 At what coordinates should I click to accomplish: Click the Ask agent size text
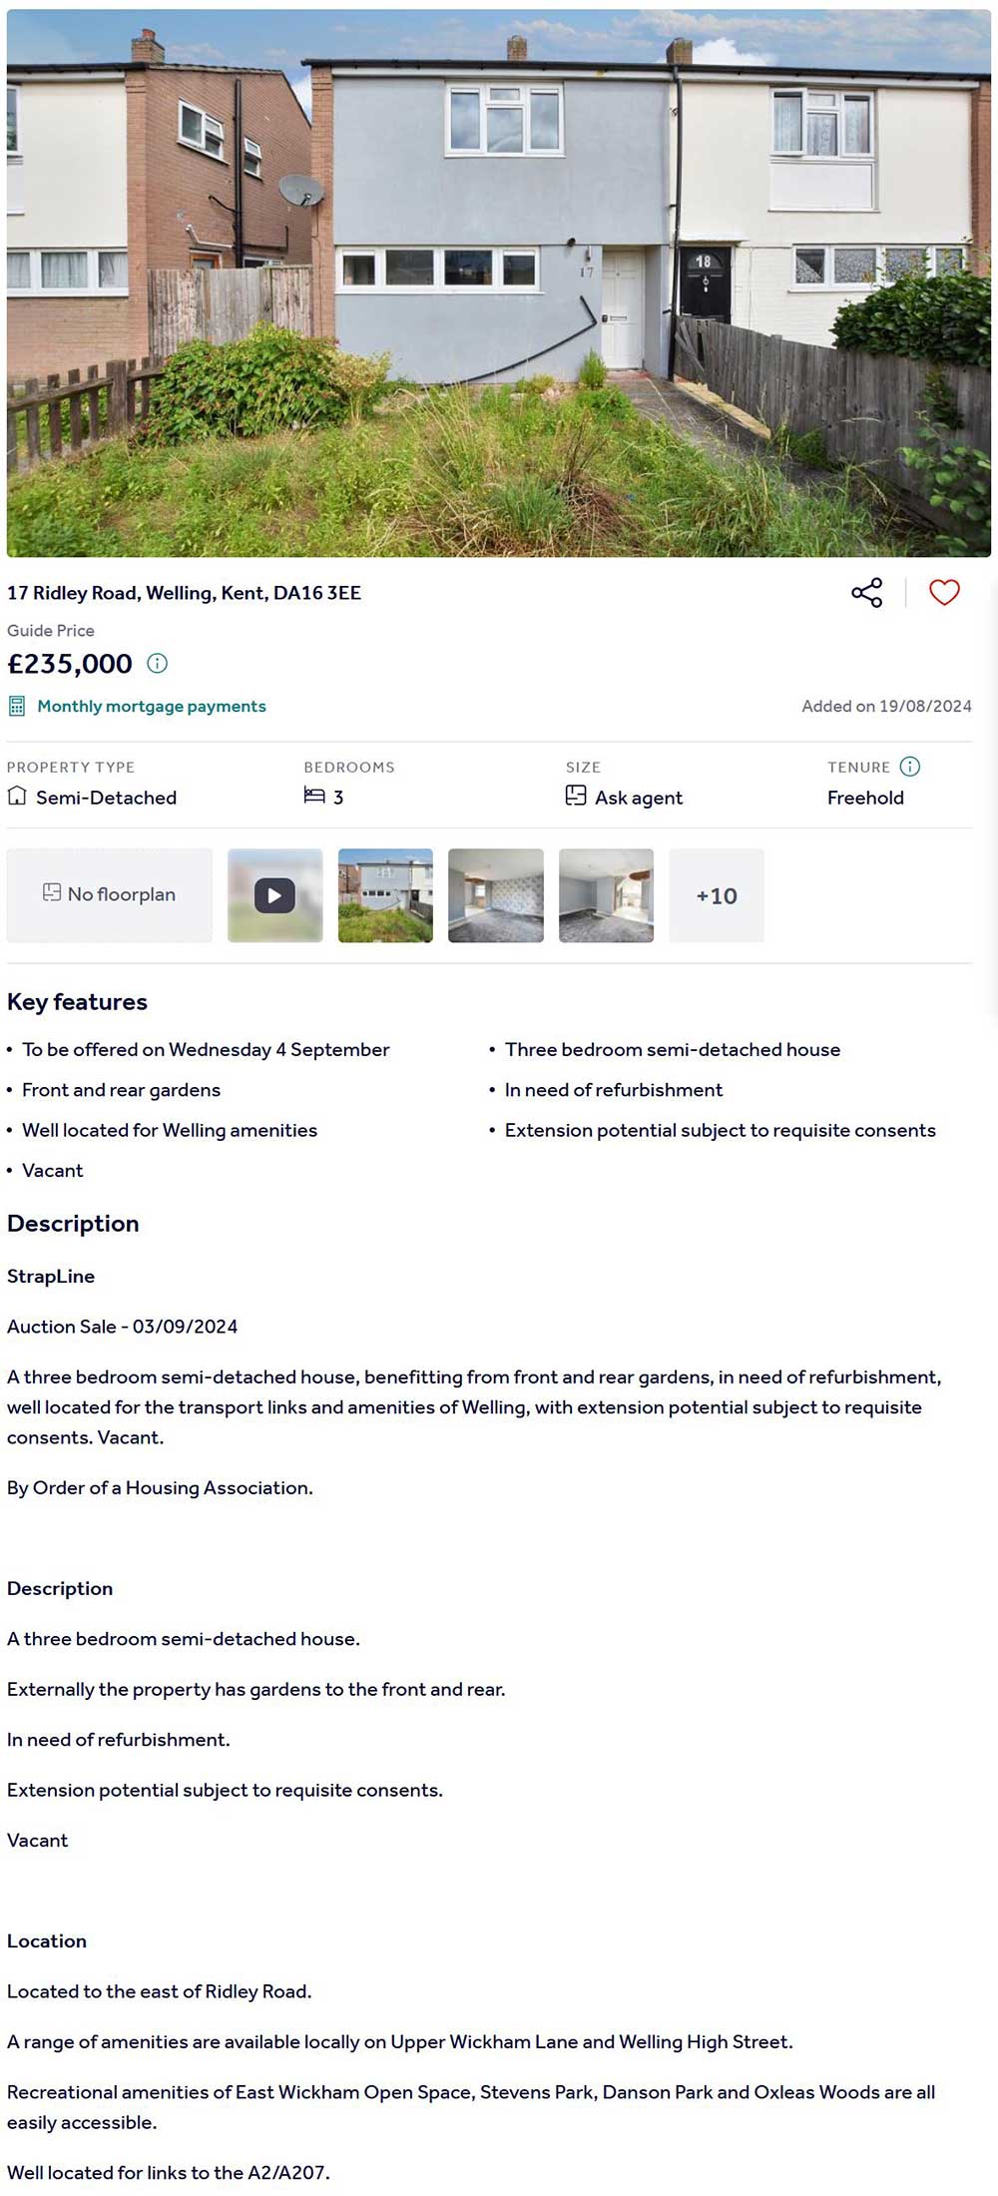click(x=639, y=798)
